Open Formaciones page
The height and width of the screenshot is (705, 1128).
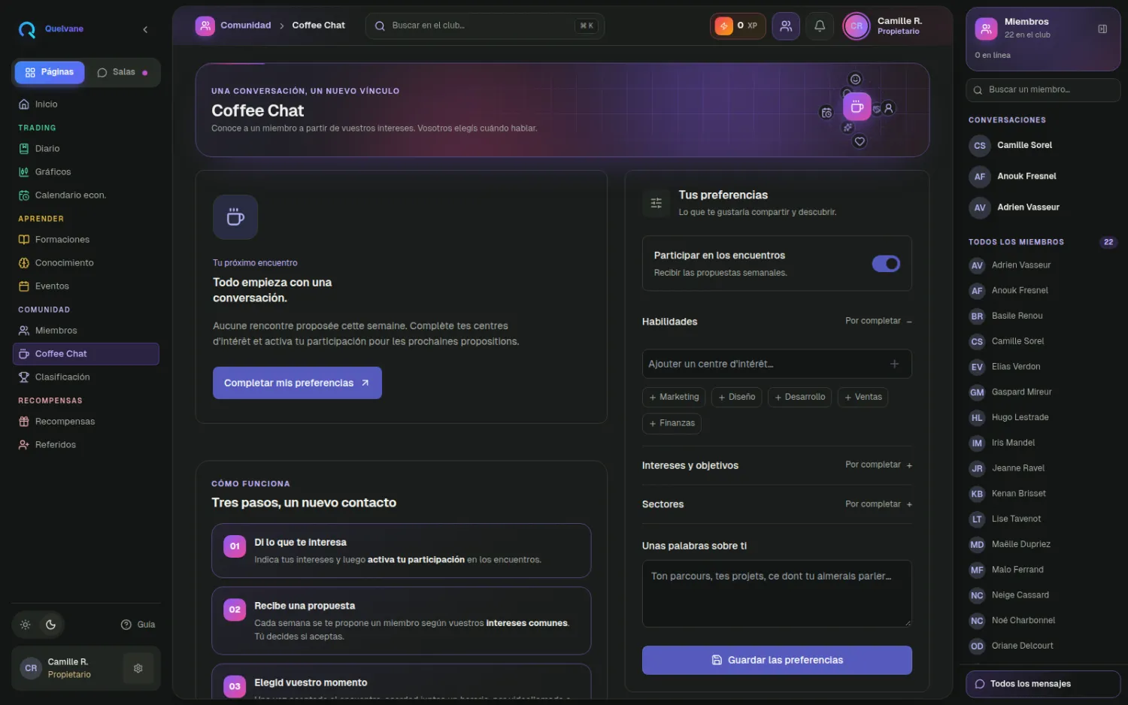click(x=86, y=240)
